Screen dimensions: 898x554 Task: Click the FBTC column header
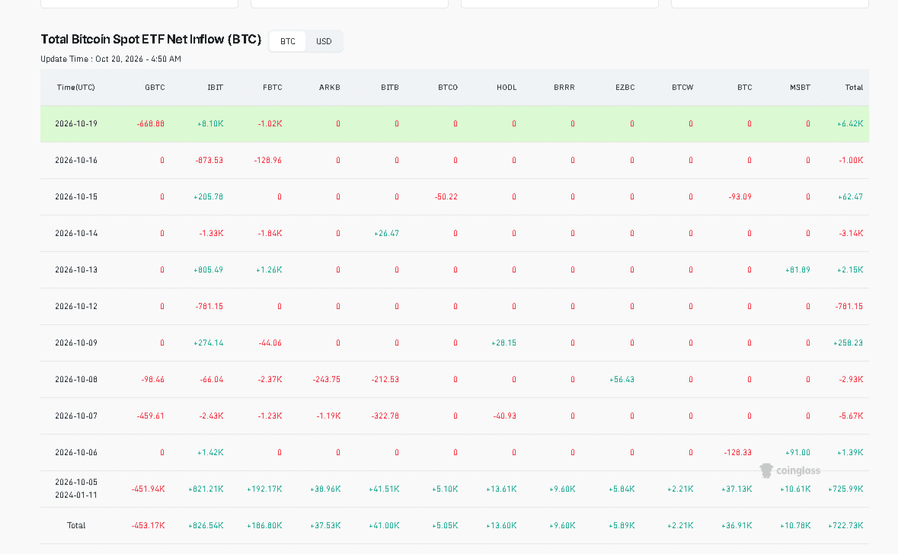(x=273, y=88)
